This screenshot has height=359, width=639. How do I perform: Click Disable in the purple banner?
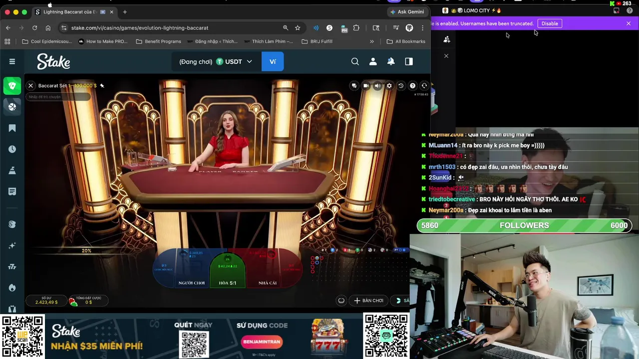pos(550,23)
